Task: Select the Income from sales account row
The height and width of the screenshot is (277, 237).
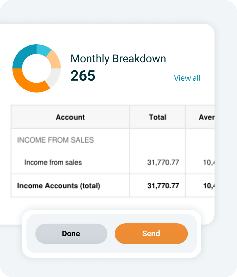Action: [x=113, y=162]
